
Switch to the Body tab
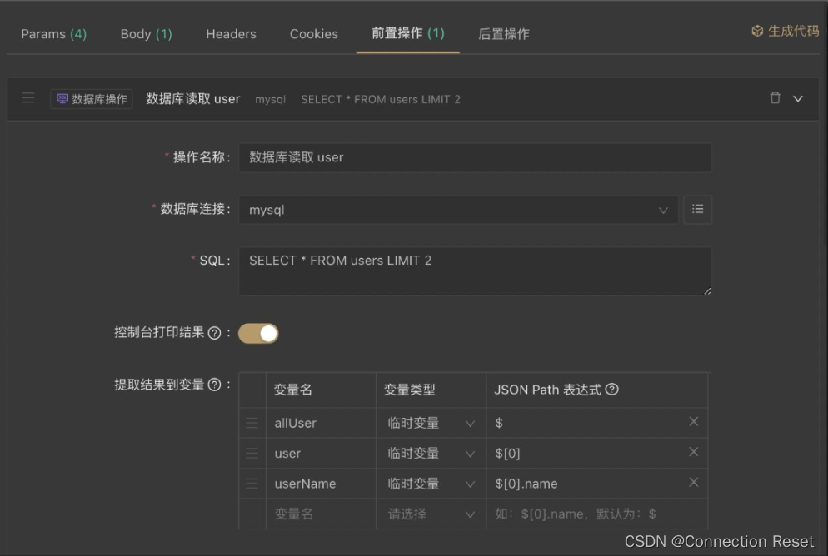pyautogui.click(x=146, y=34)
